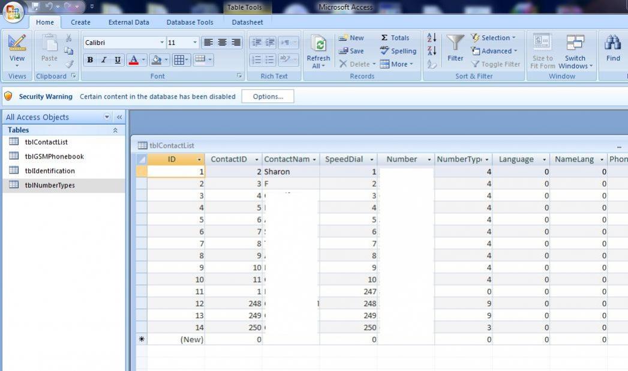
Task: Open the fill color paint bucket
Action: (x=156, y=60)
